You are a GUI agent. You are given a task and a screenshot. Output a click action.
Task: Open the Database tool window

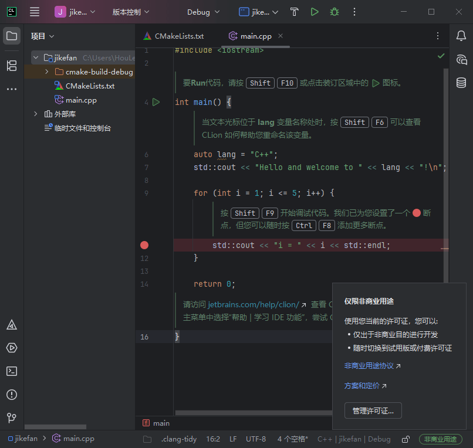[461, 83]
